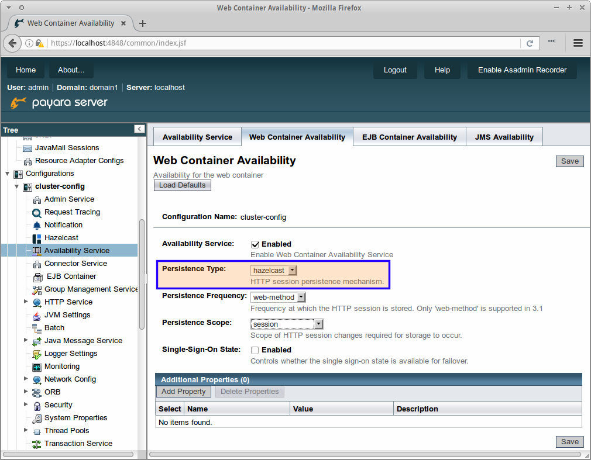Click the Hazelcast icon in the tree
Image resolution: width=591 pixels, height=460 pixels.
37,238
